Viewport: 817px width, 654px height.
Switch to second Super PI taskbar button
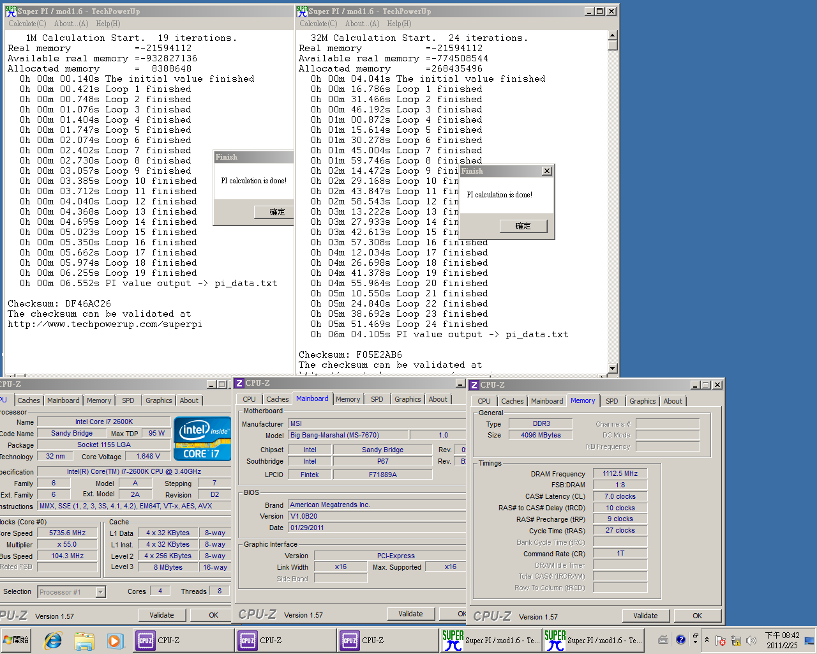click(x=593, y=640)
